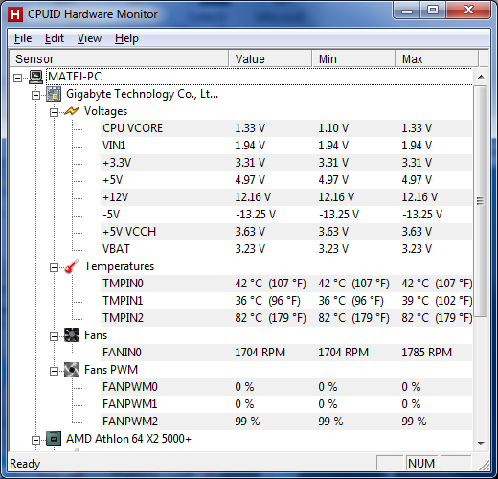Select the FANPWM2 row
The width and height of the screenshot is (498, 479).
[286, 422]
